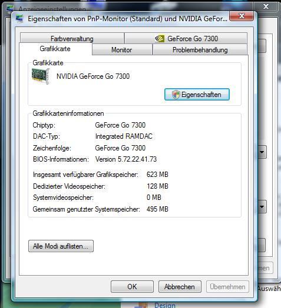Click the DAC-Typ label

47,136
